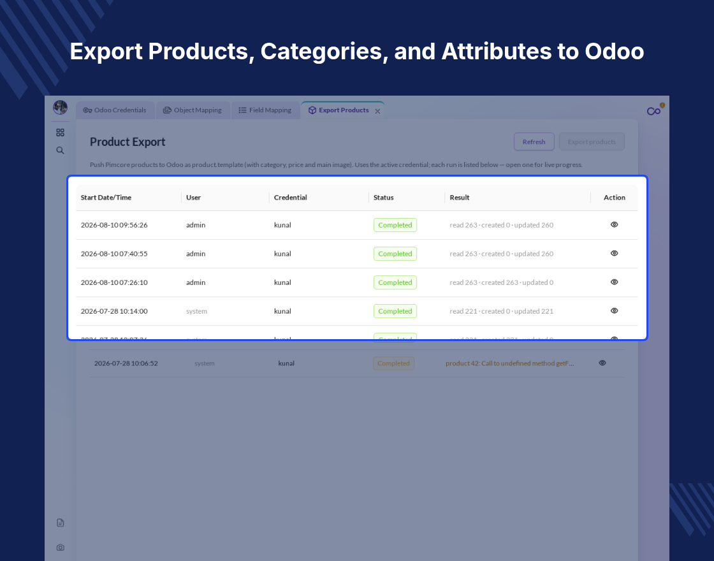Select date cell 2026-08-10 09:56:26
Image resolution: width=714 pixels, height=561 pixels.
114,225
